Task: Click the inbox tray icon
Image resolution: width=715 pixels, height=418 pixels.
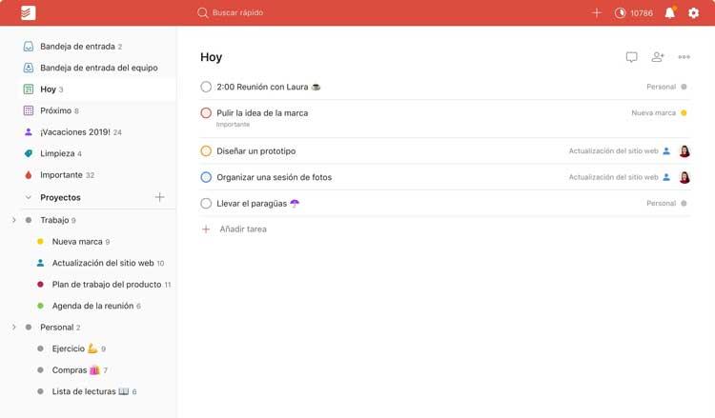Action: [x=29, y=47]
